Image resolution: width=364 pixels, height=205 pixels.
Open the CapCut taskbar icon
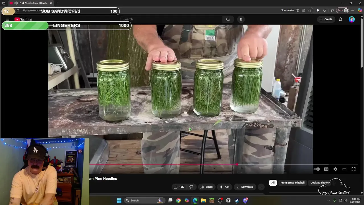(228, 200)
